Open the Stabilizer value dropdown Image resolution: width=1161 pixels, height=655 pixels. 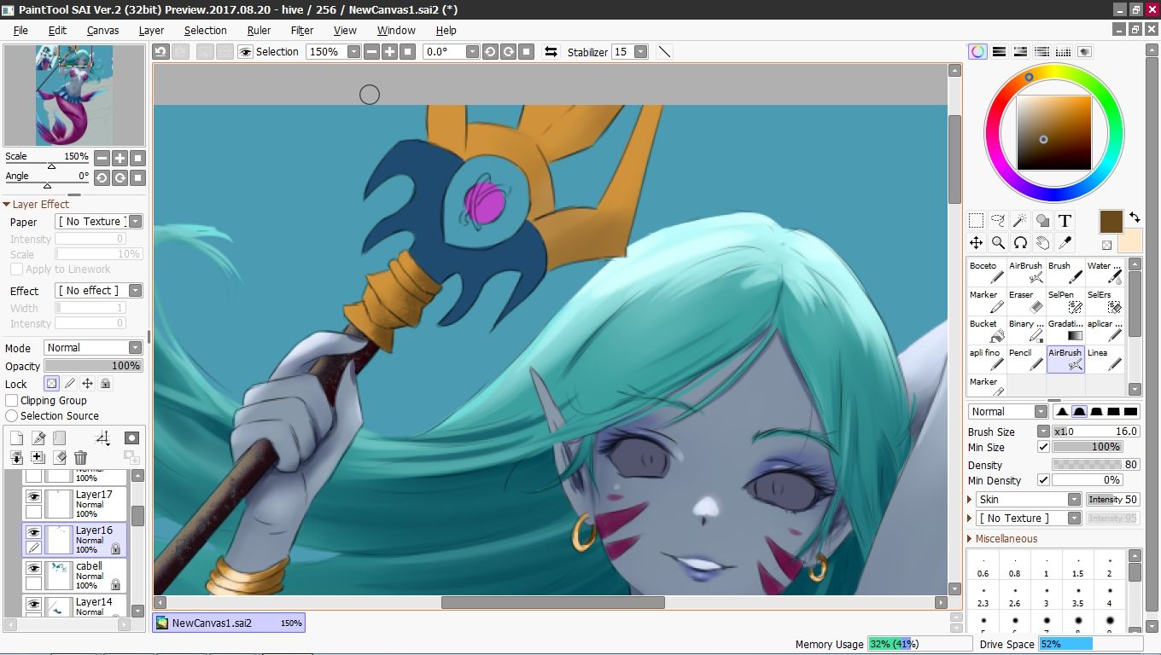(x=640, y=52)
